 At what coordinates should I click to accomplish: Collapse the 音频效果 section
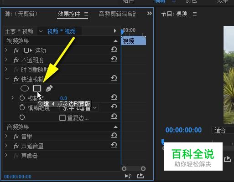coord(115,127)
